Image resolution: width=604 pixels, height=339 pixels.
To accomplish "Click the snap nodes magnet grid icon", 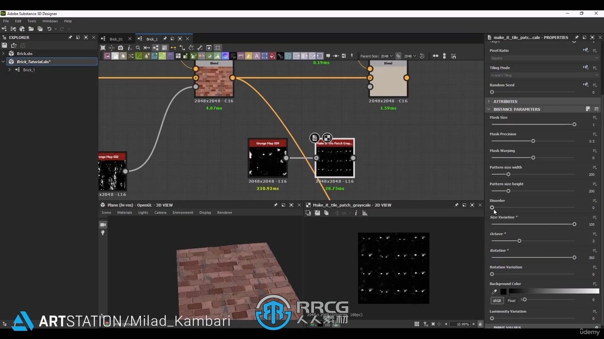I will [453, 56].
